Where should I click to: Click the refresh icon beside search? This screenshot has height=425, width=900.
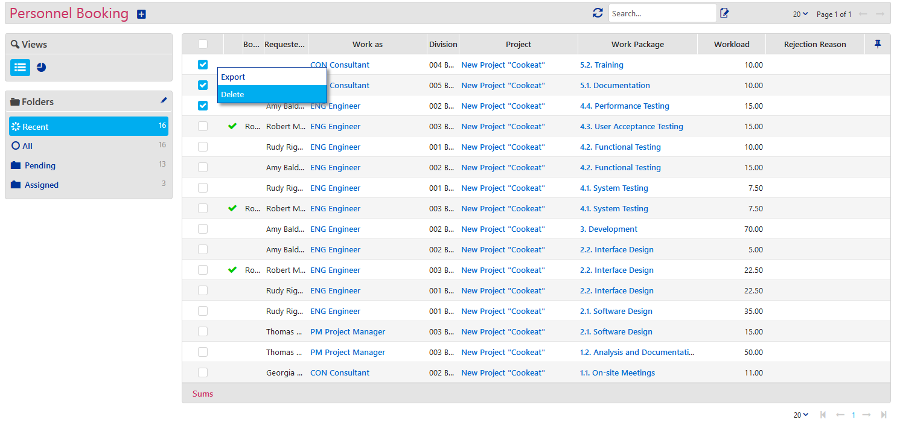pos(598,13)
